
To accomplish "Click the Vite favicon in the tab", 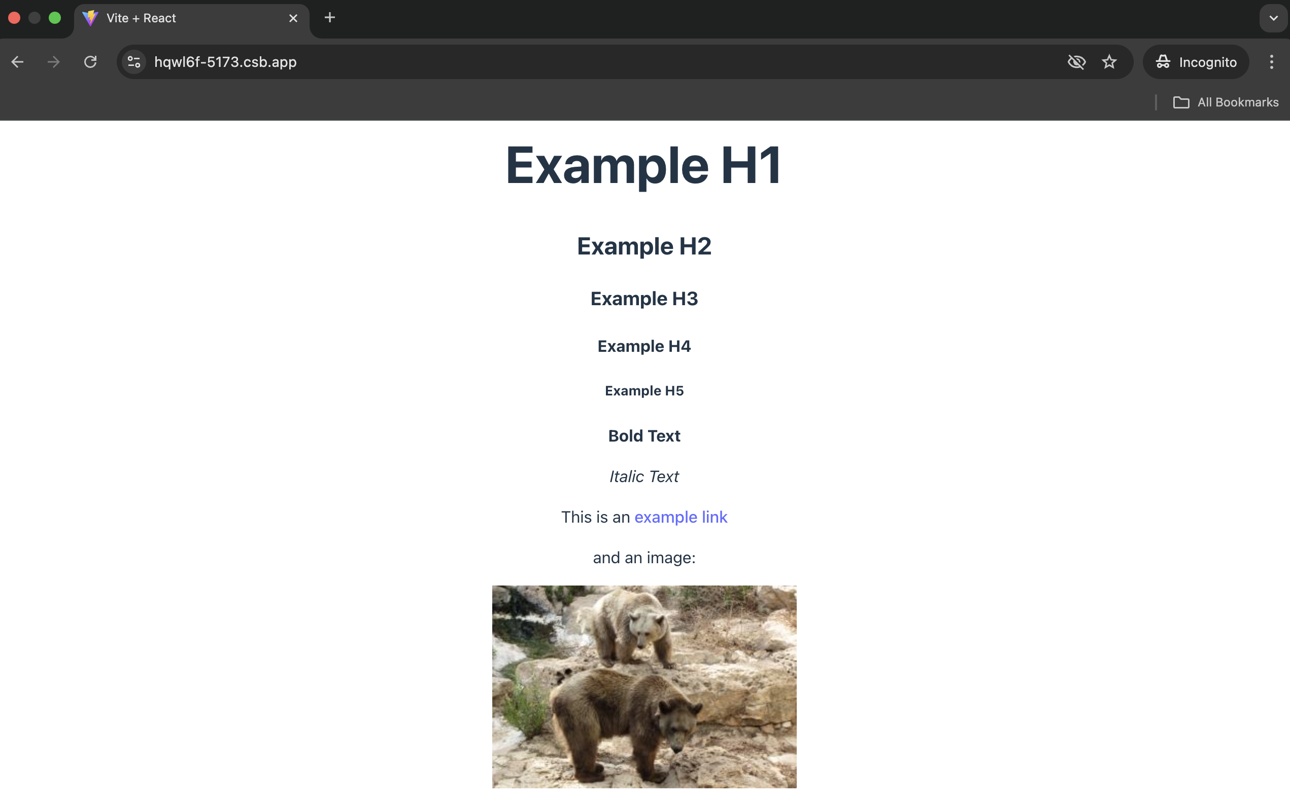I will 90,18.
